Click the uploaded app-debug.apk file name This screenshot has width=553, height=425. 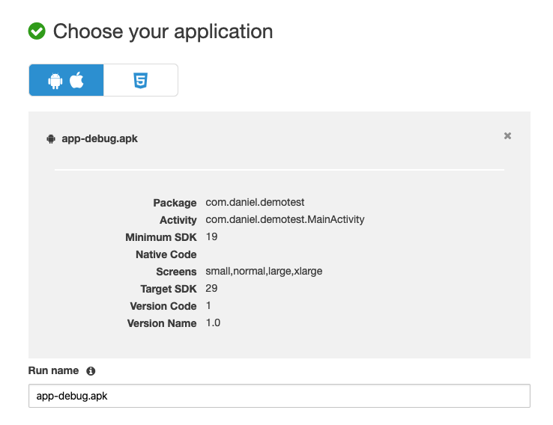coord(100,138)
